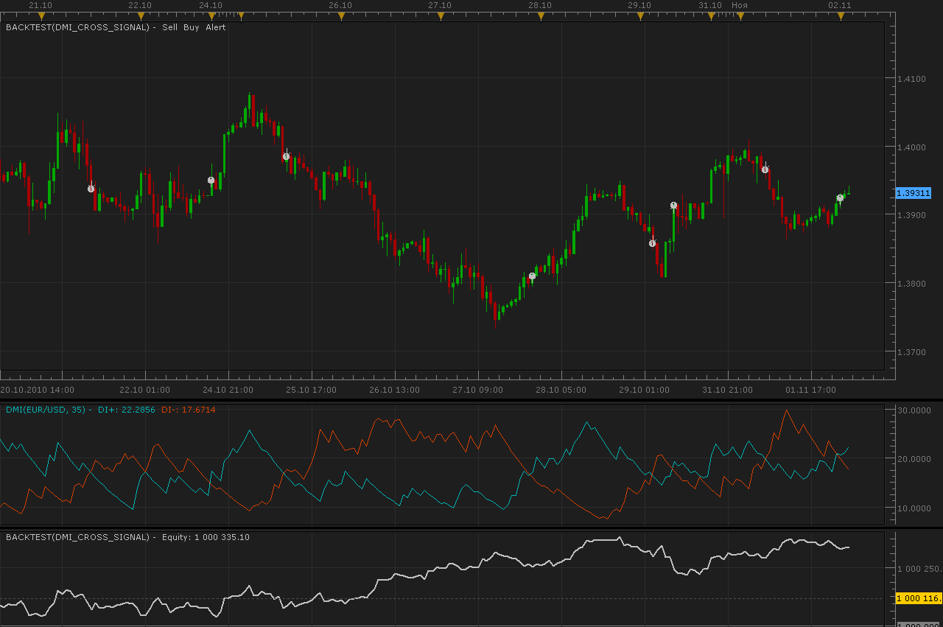This screenshot has height=627, width=943.
Task: Click the Ноя month triangle marker
Action: pos(740,15)
